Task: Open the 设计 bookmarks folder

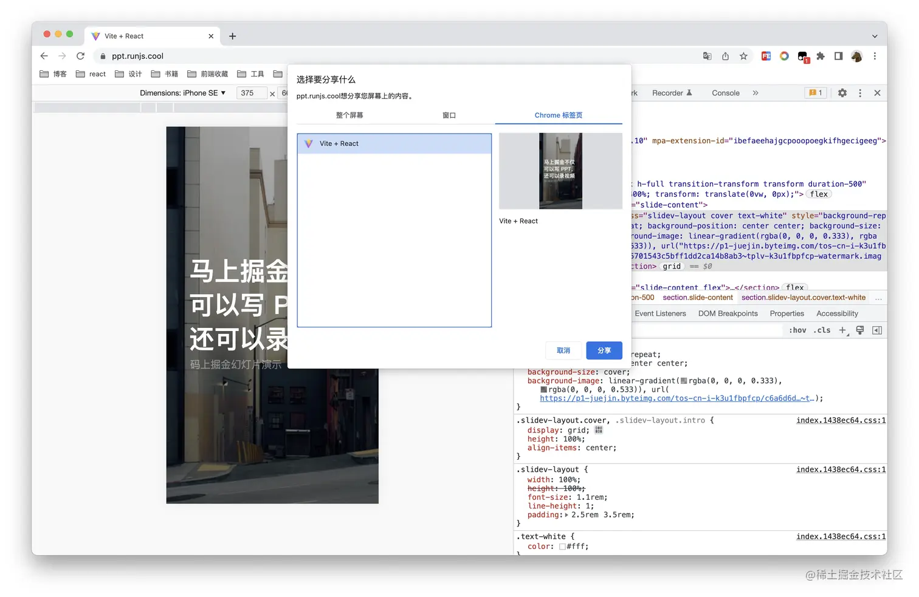Action: pyautogui.click(x=128, y=74)
